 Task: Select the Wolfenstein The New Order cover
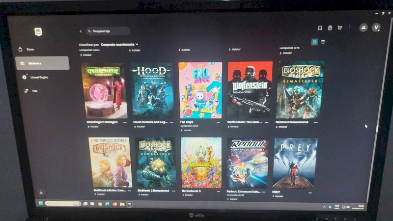[250, 90]
